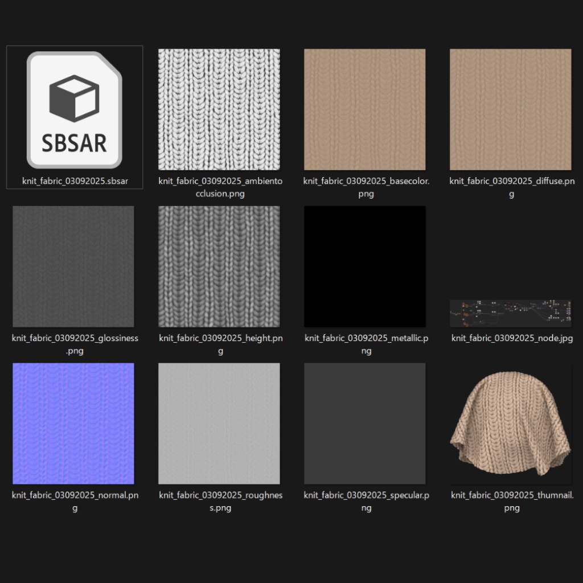This screenshot has width=583, height=583.
Task: Click file name knit_fabric_03092025_diffuse.png
Action: (x=512, y=187)
